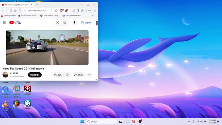Viewport: 222px width, 125px height.
Task: Open more actions three-dot menu
Action: pos(89,75)
